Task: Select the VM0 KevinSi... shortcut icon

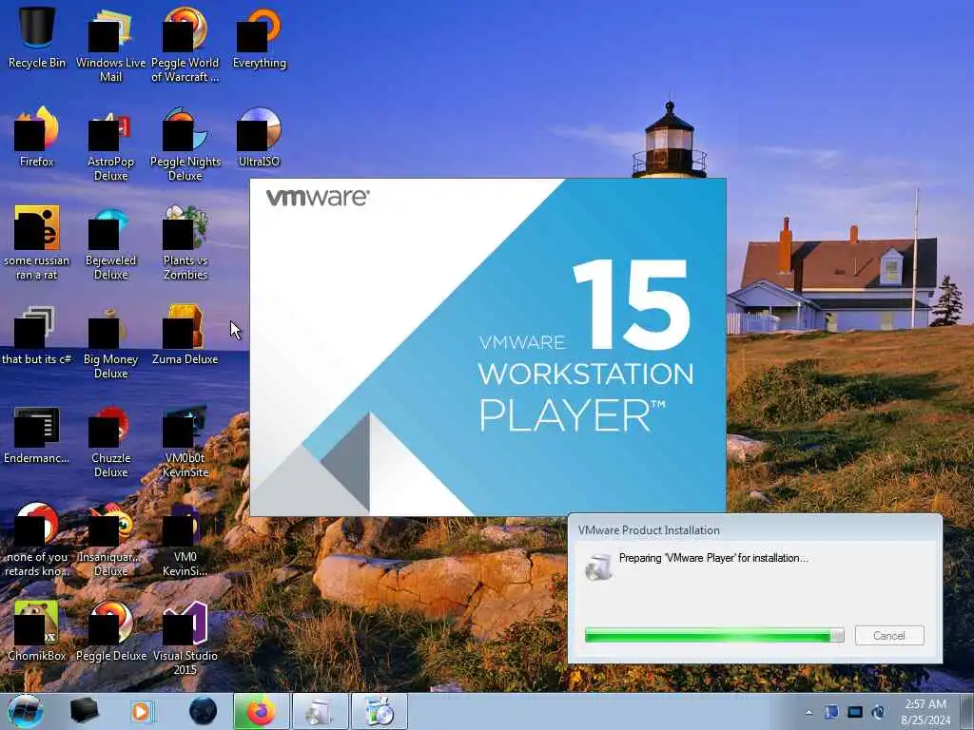Action: 185,540
